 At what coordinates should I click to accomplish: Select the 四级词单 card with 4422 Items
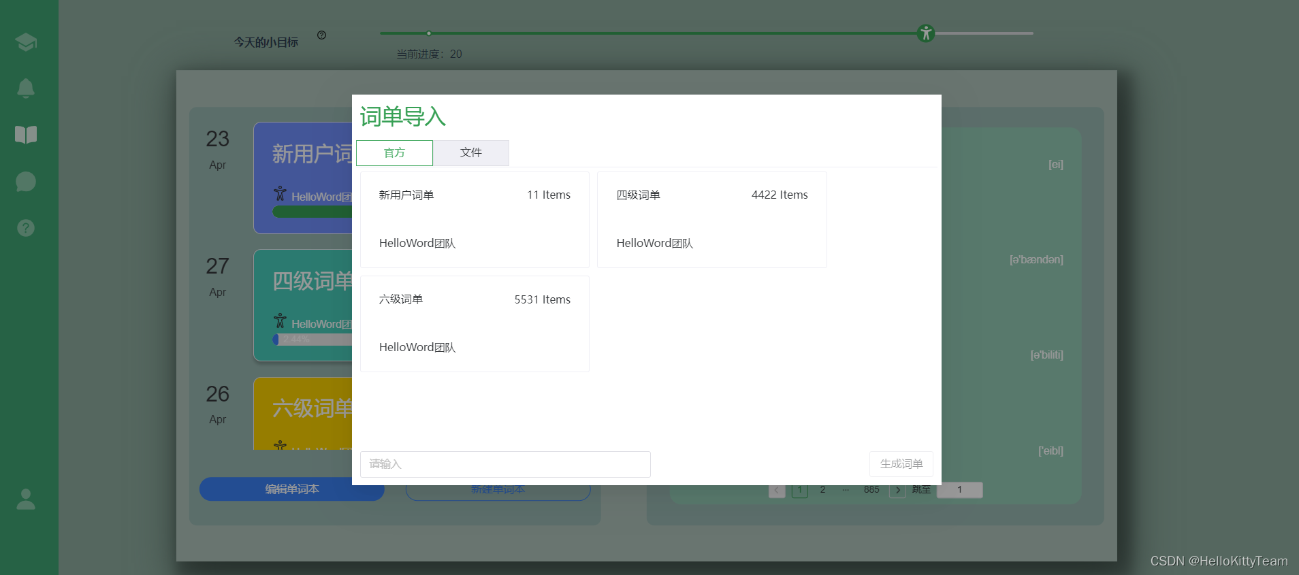tap(711, 220)
